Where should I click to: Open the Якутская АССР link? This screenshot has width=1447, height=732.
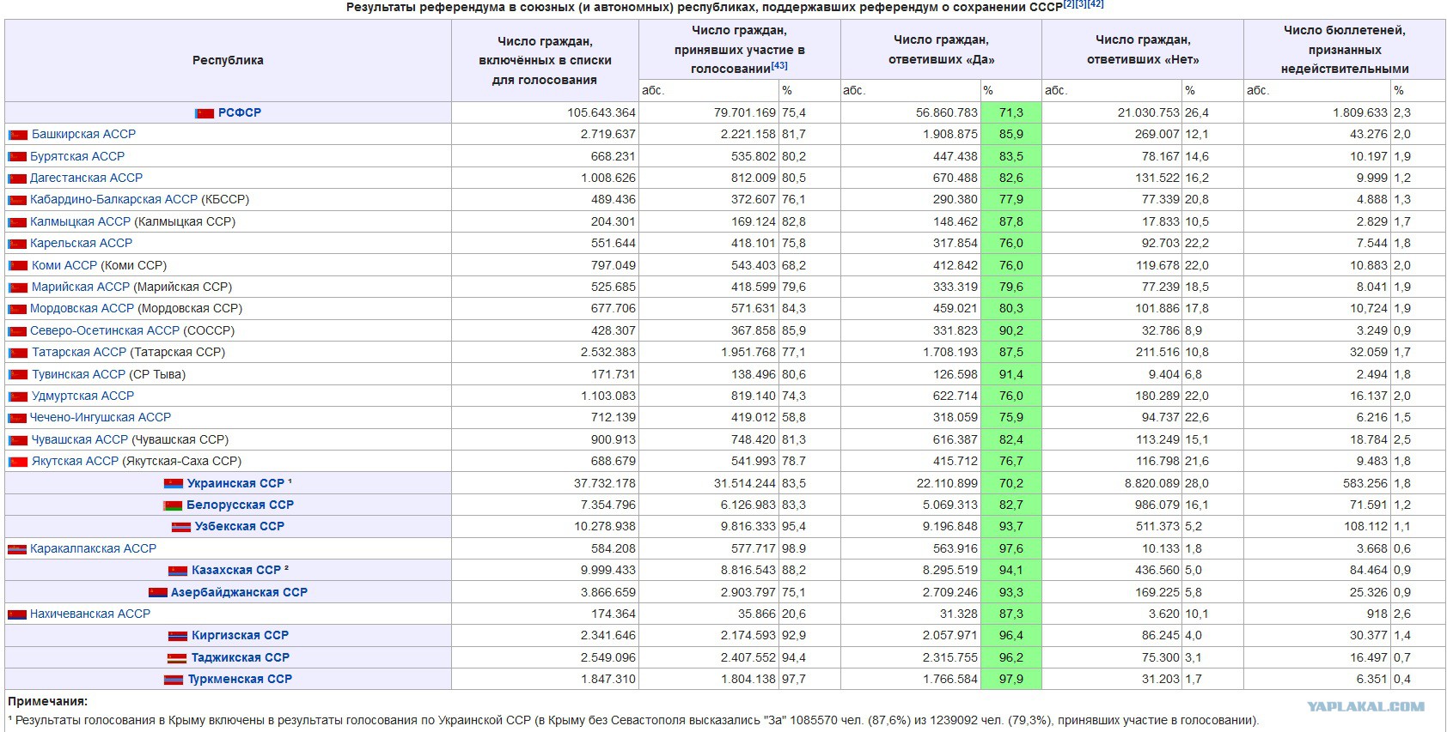point(76,461)
